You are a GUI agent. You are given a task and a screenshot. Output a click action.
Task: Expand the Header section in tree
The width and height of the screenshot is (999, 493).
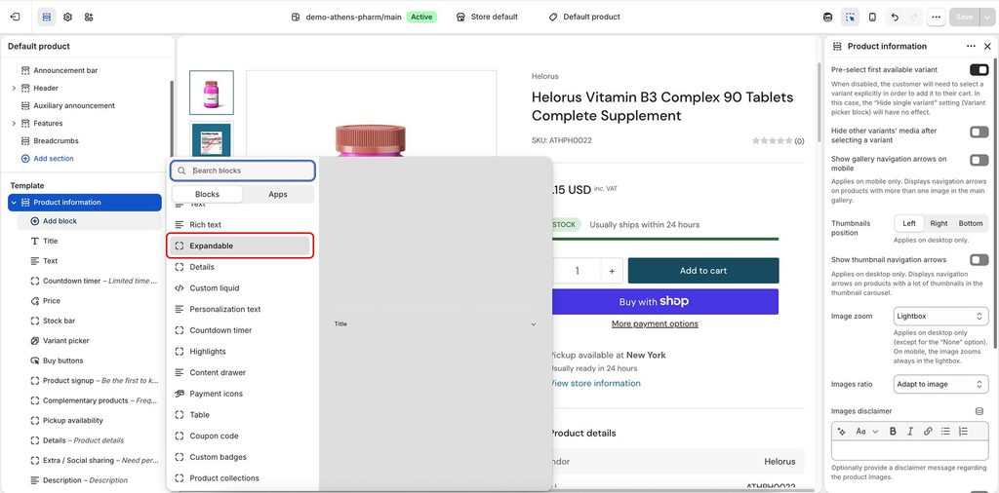coord(14,89)
